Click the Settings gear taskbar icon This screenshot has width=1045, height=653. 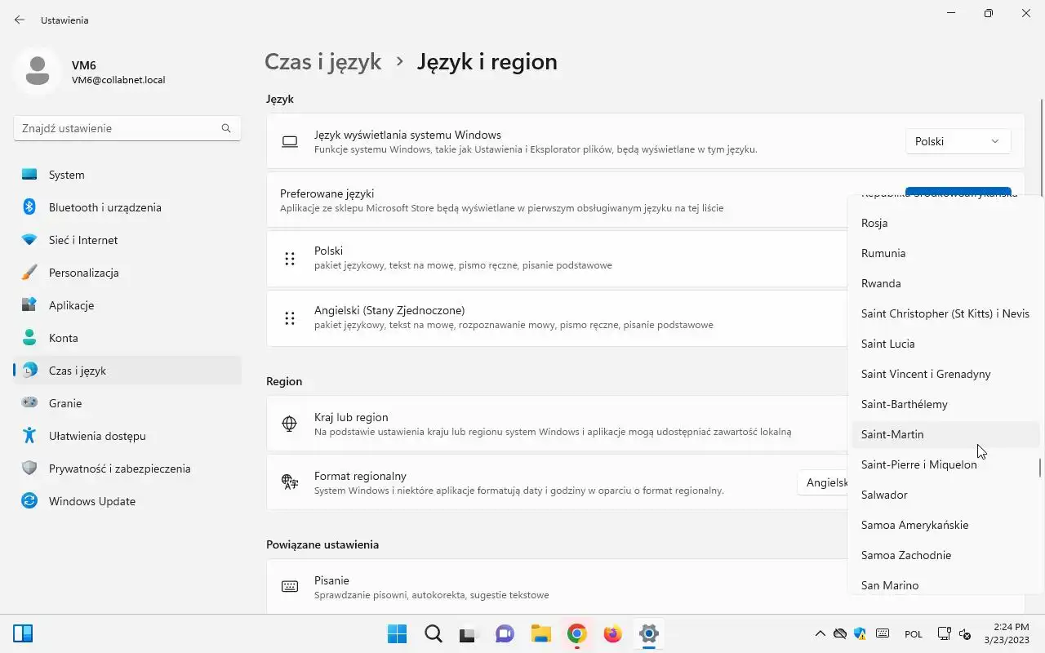[x=648, y=633]
